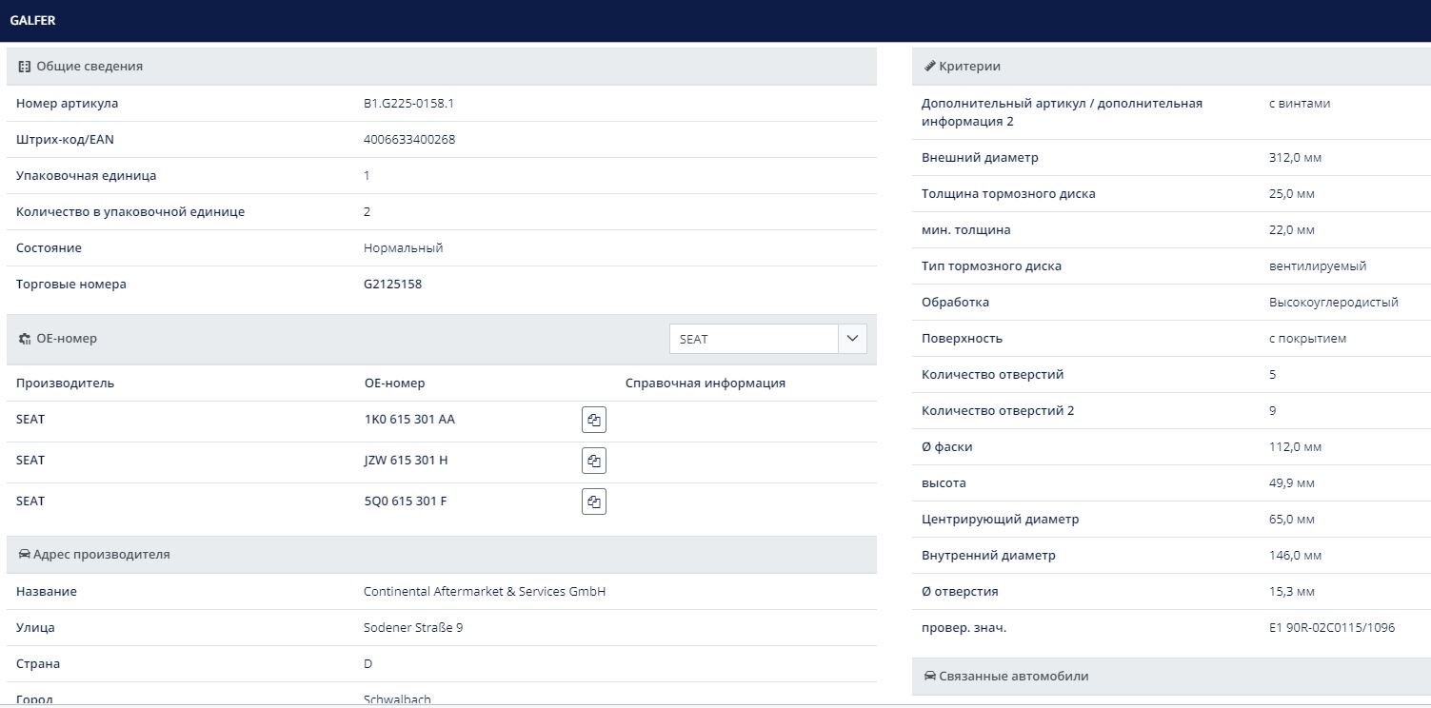Click the general information section icon
The width and height of the screenshot is (1431, 708).
[25, 67]
